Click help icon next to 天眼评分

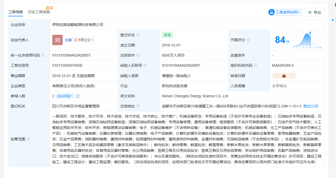(x=248, y=40)
